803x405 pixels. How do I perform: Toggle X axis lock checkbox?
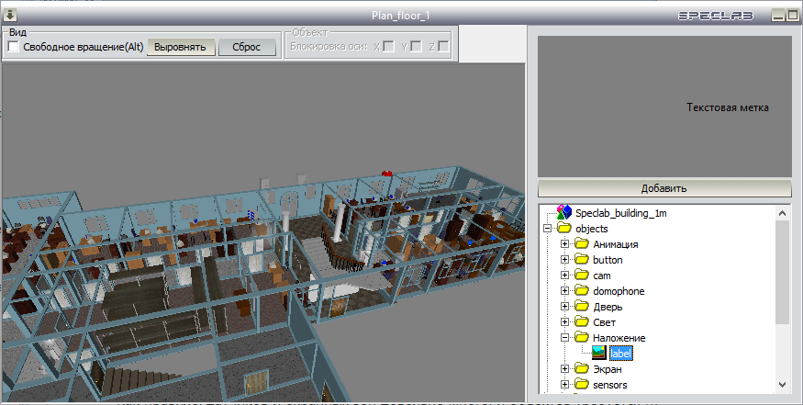point(389,47)
